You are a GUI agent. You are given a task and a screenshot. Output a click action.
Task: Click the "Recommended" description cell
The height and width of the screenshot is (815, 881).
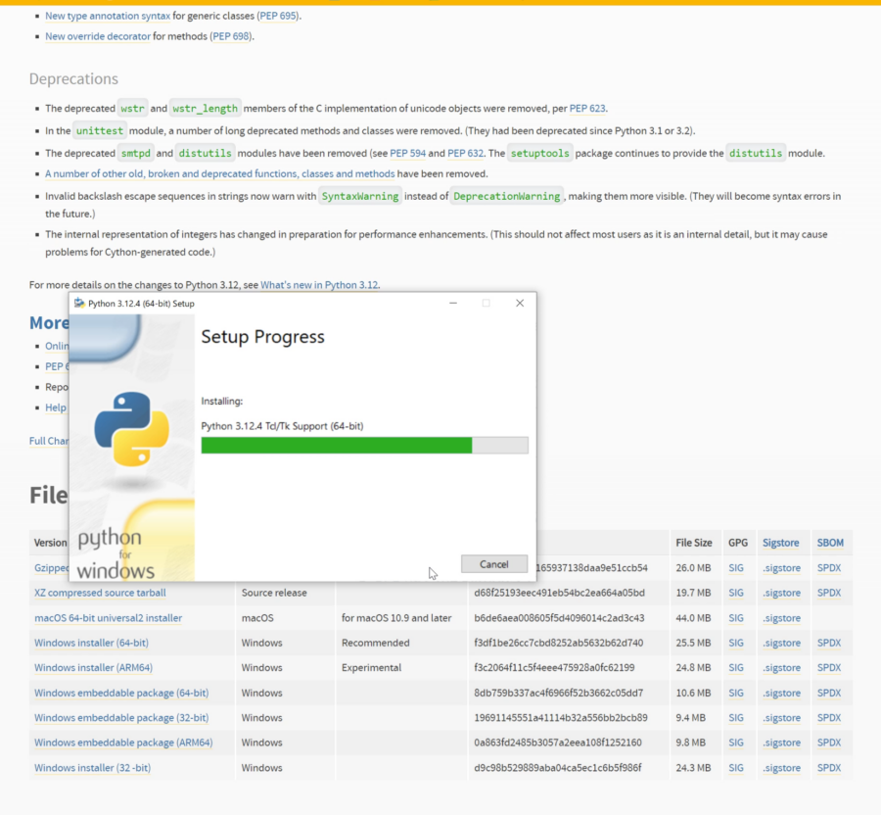point(375,643)
